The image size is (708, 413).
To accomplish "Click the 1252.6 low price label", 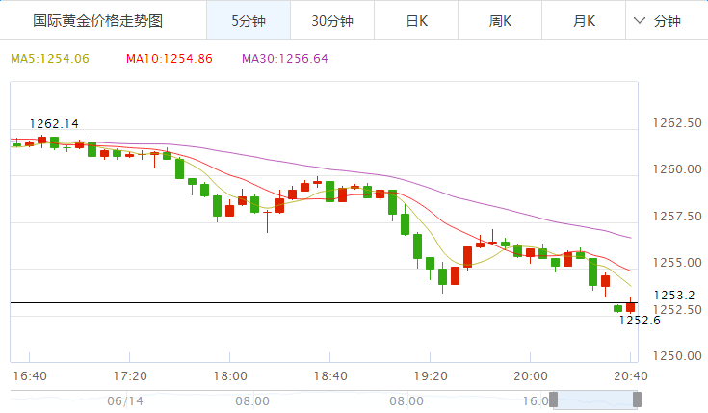I will [639, 321].
